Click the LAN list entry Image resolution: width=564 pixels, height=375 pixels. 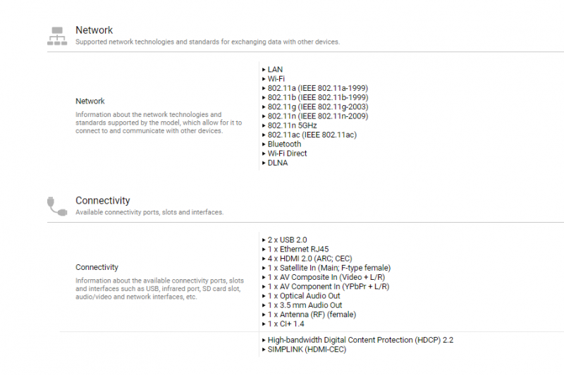coord(274,70)
